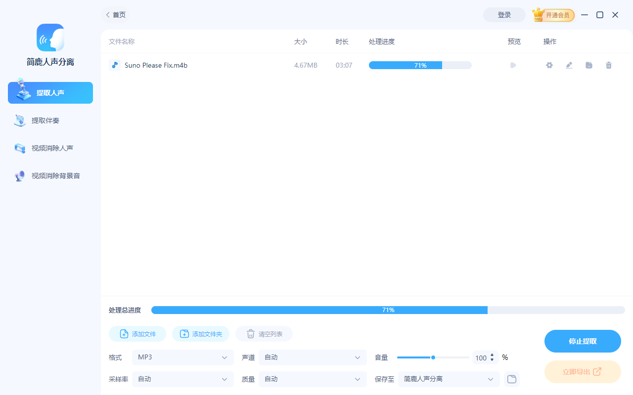
Task: Open the 采样率 sample rate dropdown
Action: [182, 379]
